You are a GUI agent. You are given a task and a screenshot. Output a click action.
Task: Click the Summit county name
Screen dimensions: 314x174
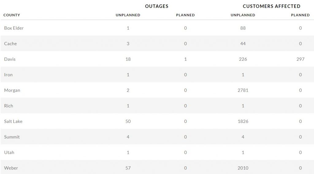pyautogui.click(x=12, y=137)
